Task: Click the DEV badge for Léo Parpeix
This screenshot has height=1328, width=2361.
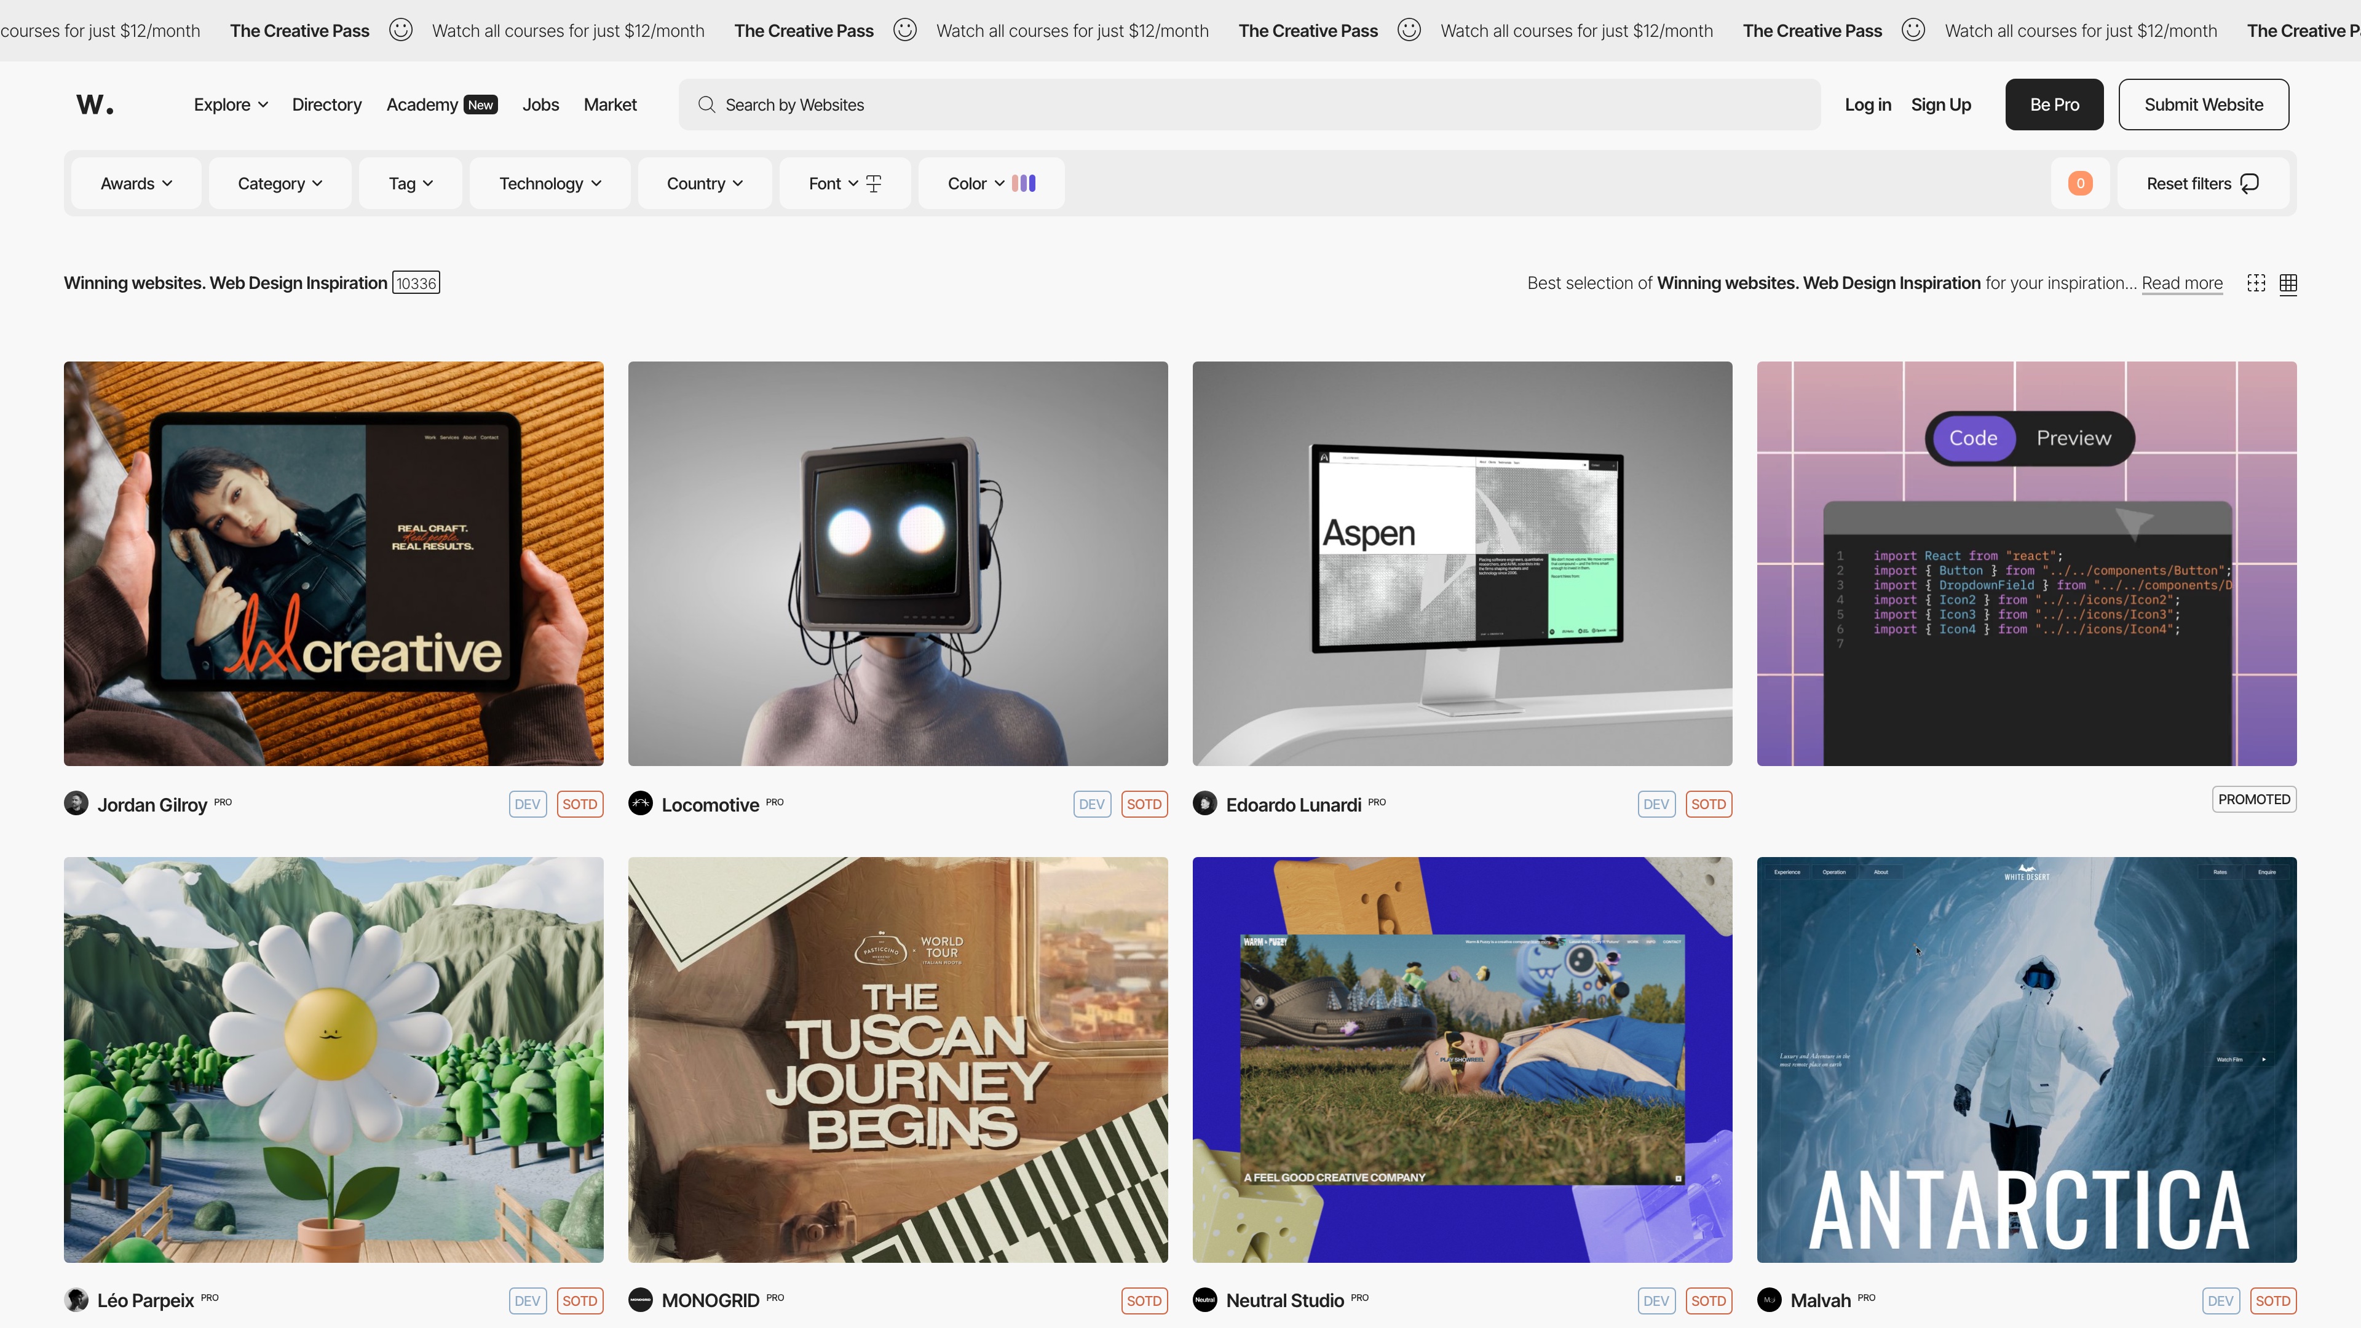Action: tap(528, 1300)
